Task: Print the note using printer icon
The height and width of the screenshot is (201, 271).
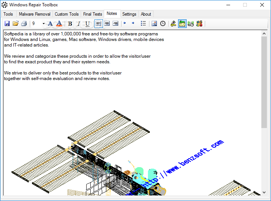Action: click(x=24, y=23)
